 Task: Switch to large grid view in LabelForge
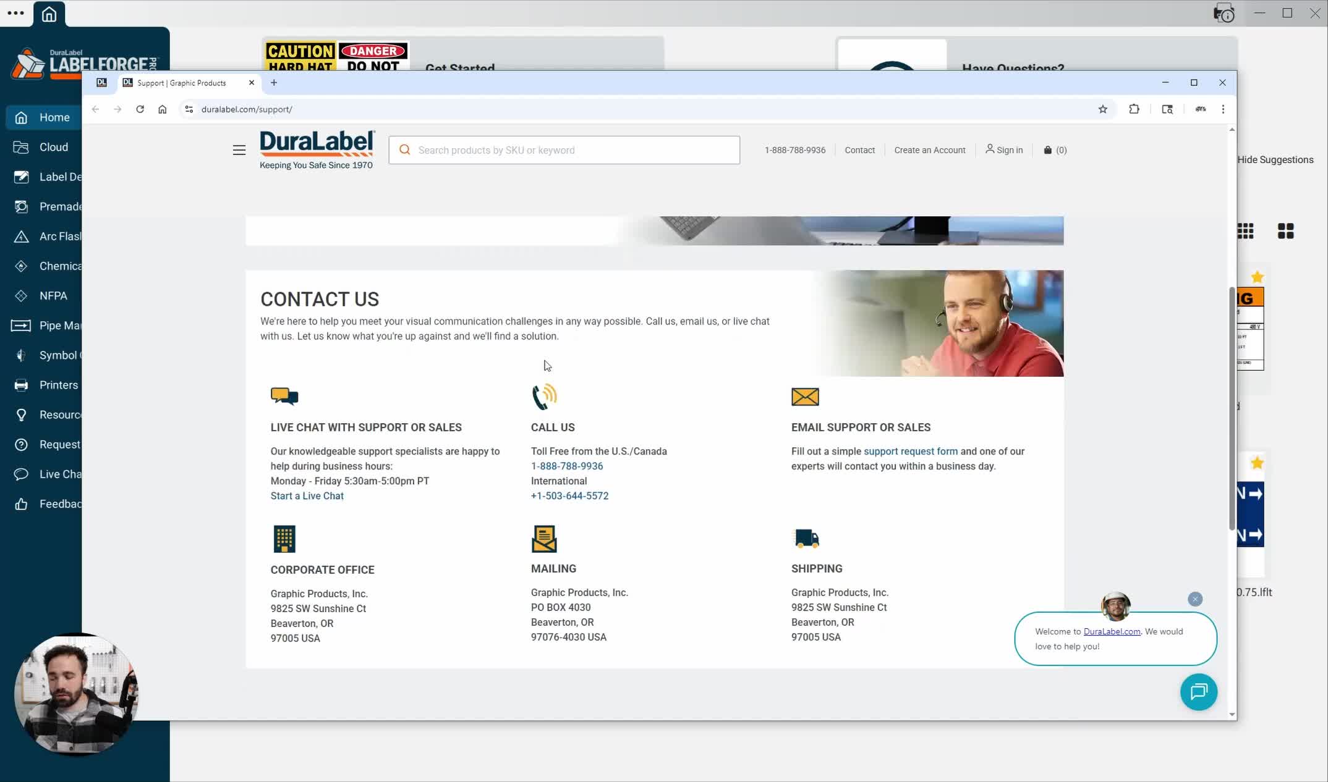1286,231
